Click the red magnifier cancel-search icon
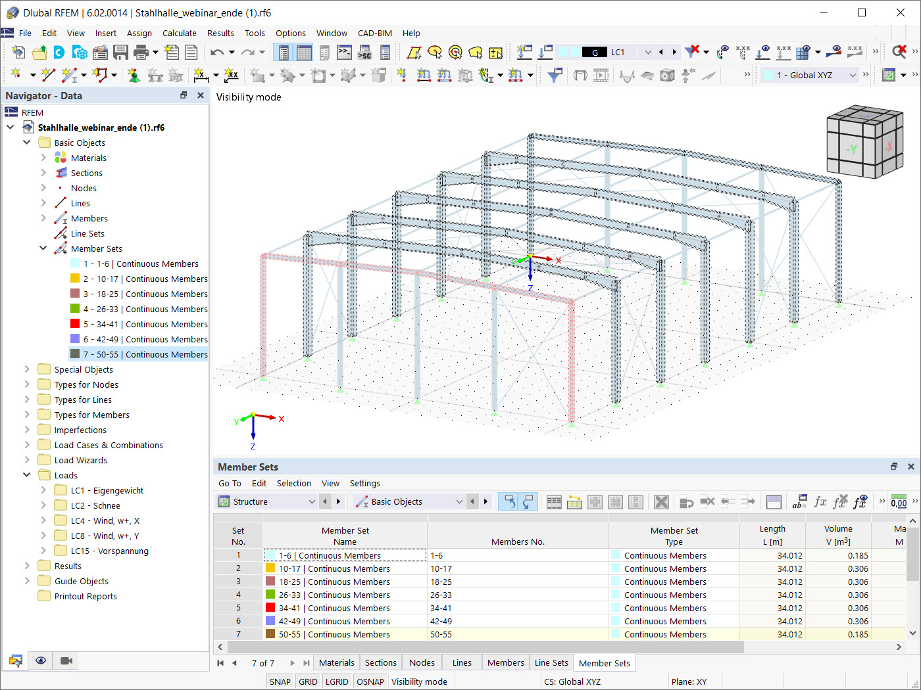This screenshot has height=690, width=921. point(899,52)
